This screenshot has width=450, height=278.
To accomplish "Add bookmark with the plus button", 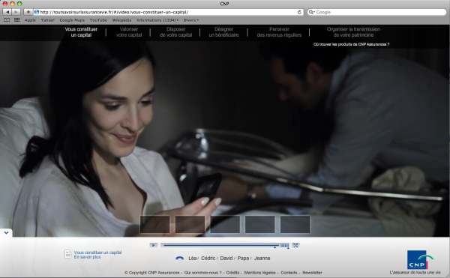I will 28,12.
